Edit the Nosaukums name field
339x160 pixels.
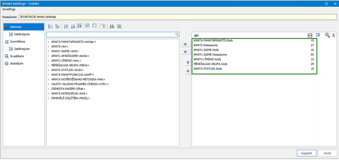(178, 17)
